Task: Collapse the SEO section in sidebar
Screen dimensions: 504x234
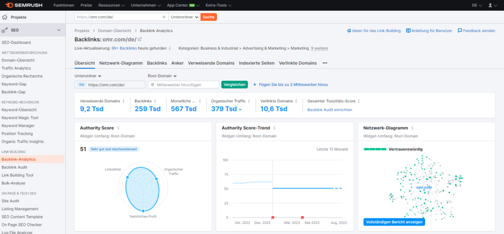Action: tap(59, 30)
